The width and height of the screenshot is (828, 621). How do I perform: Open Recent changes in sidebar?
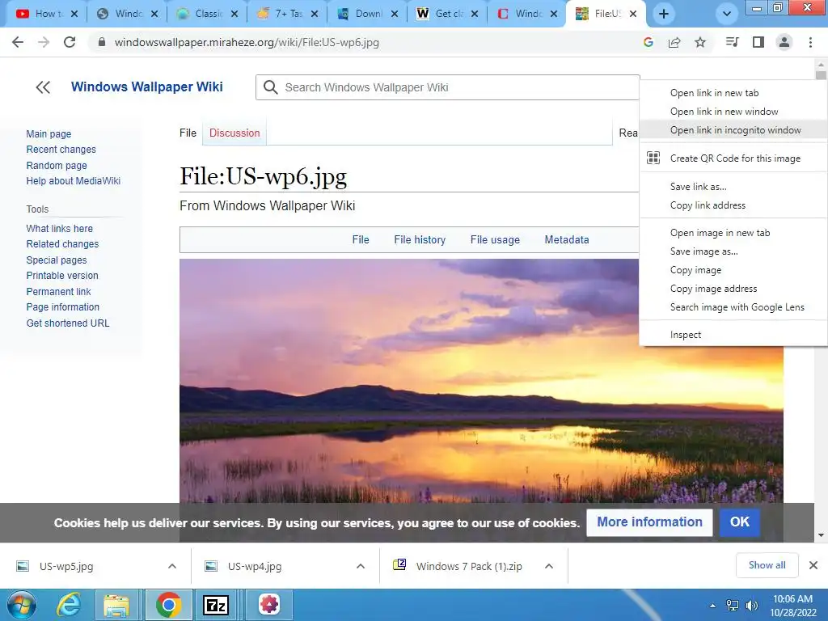click(x=61, y=150)
